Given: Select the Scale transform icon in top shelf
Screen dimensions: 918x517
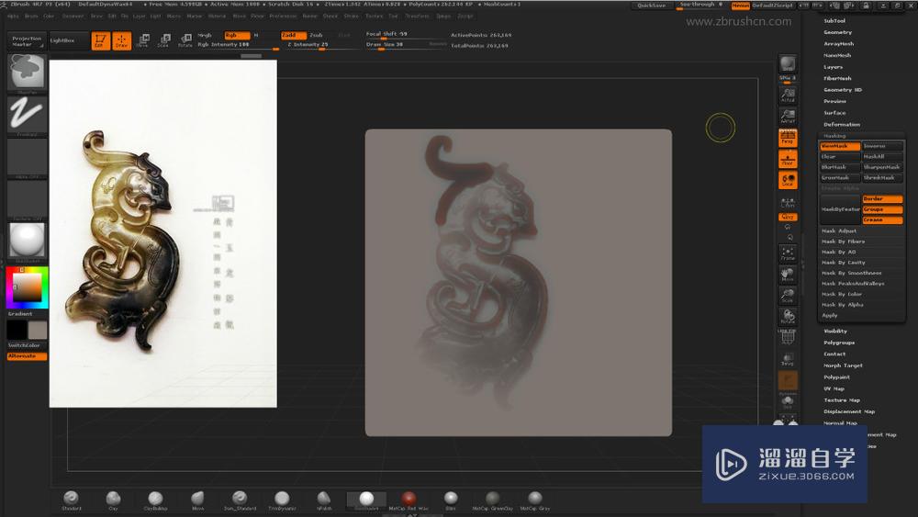Looking at the screenshot, I should (x=164, y=40).
